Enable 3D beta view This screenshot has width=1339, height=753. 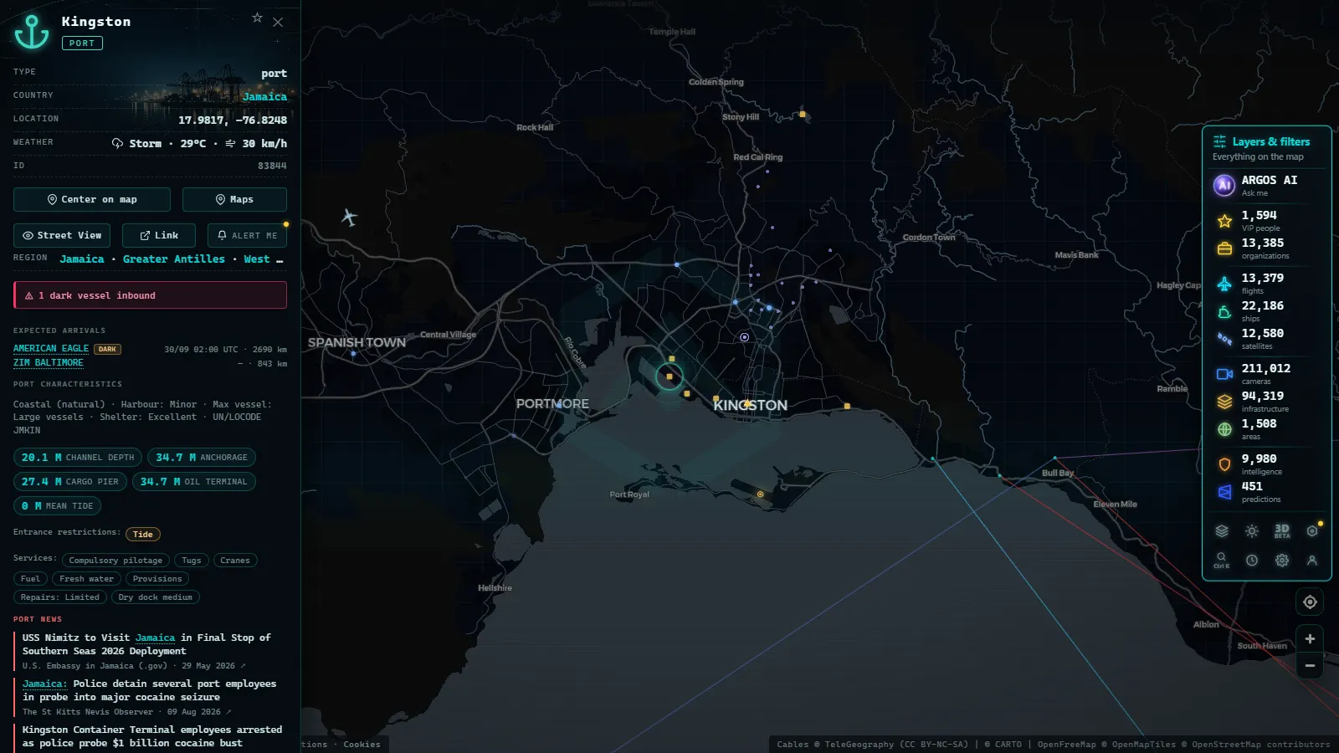click(1282, 531)
